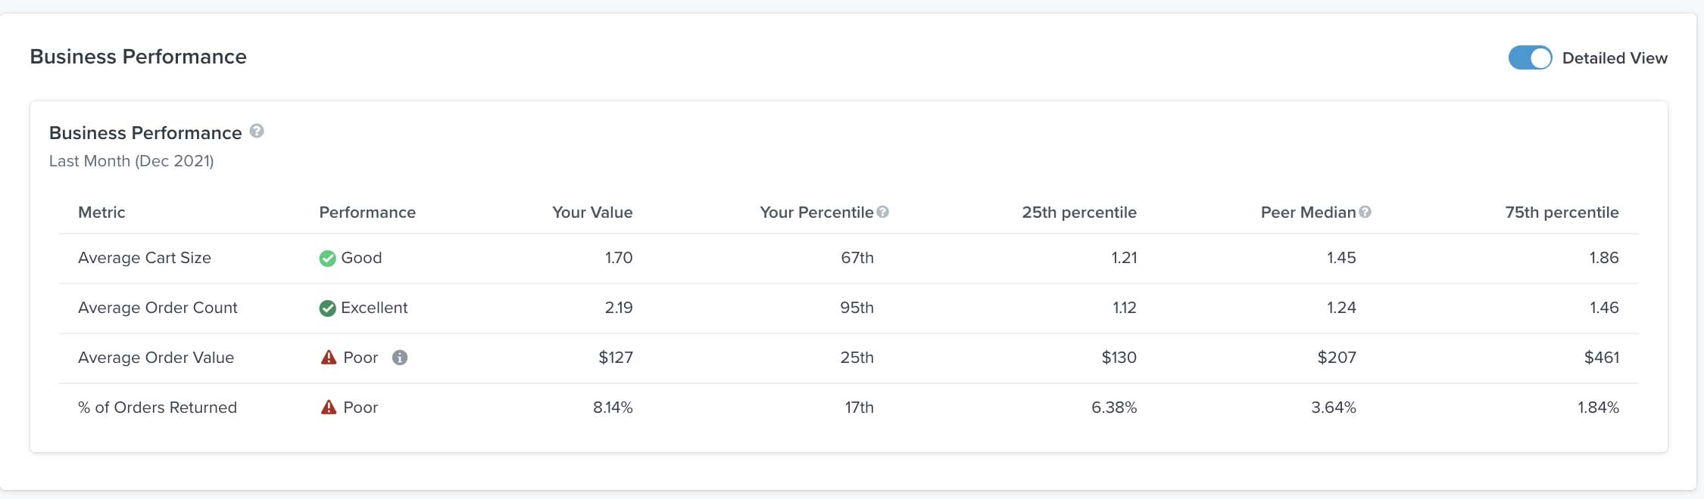Sort by the 75th percentile column header

tap(1562, 212)
